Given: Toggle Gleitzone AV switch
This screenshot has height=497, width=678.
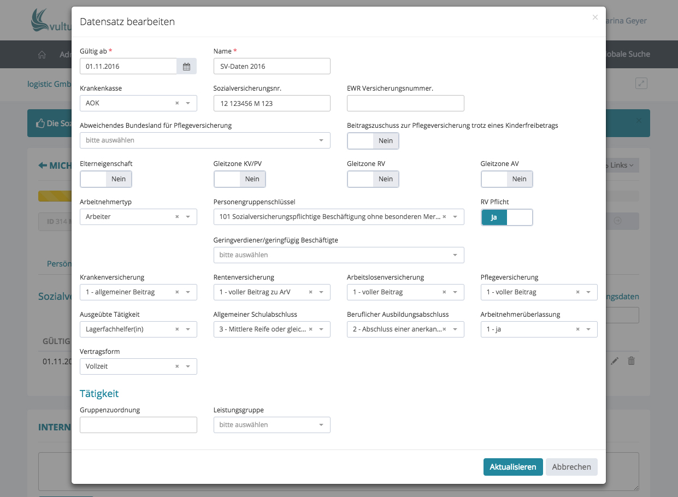Looking at the screenshot, I should [506, 179].
